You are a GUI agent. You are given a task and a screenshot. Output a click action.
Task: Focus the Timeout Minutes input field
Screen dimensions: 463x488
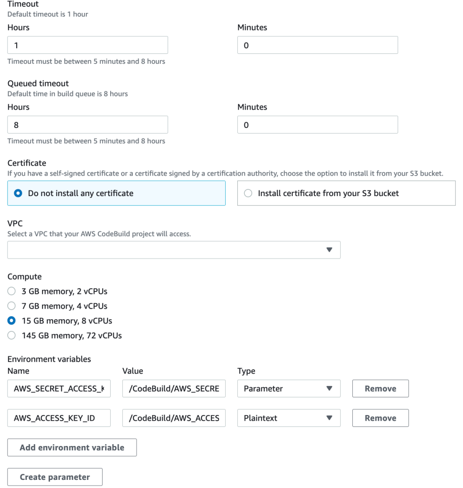pos(317,45)
